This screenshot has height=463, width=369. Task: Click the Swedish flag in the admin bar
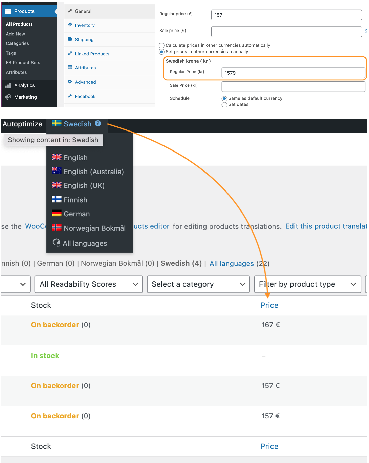tap(56, 124)
